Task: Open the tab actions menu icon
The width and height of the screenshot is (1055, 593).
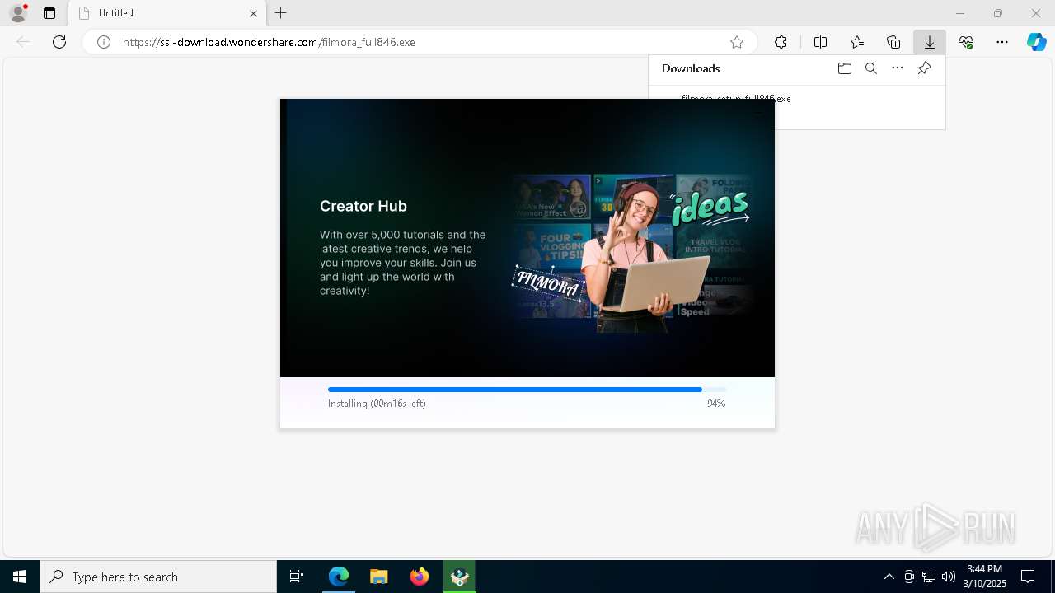Action: click(x=49, y=13)
